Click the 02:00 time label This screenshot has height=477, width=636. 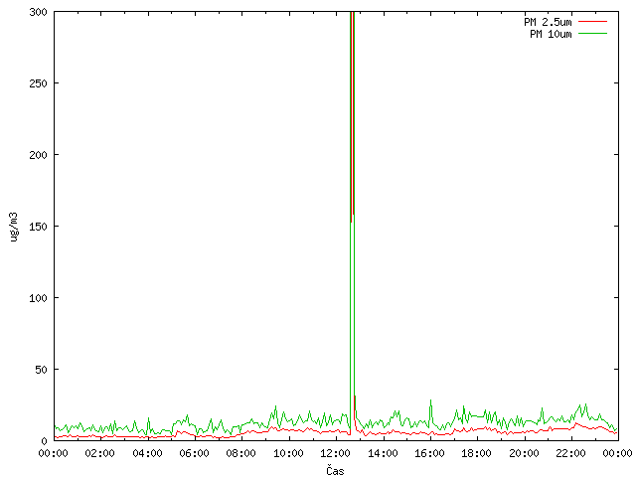coord(99,453)
